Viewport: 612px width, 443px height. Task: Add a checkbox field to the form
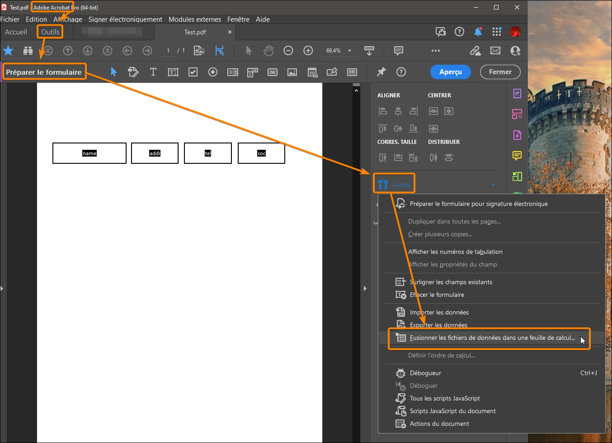(193, 71)
